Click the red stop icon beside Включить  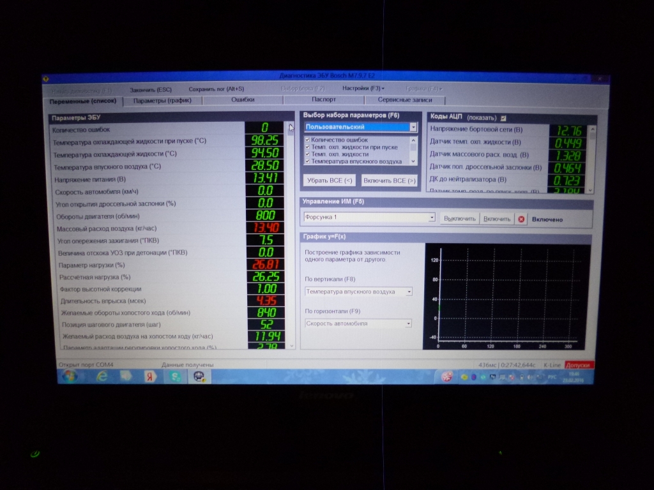coord(521,219)
